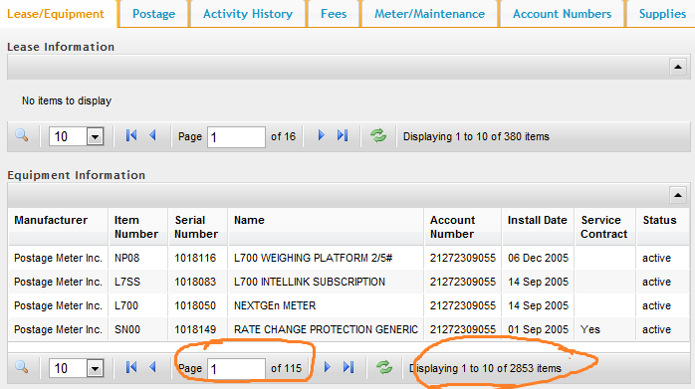Click the search magnifier in Equipment pager

pyautogui.click(x=22, y=367)
